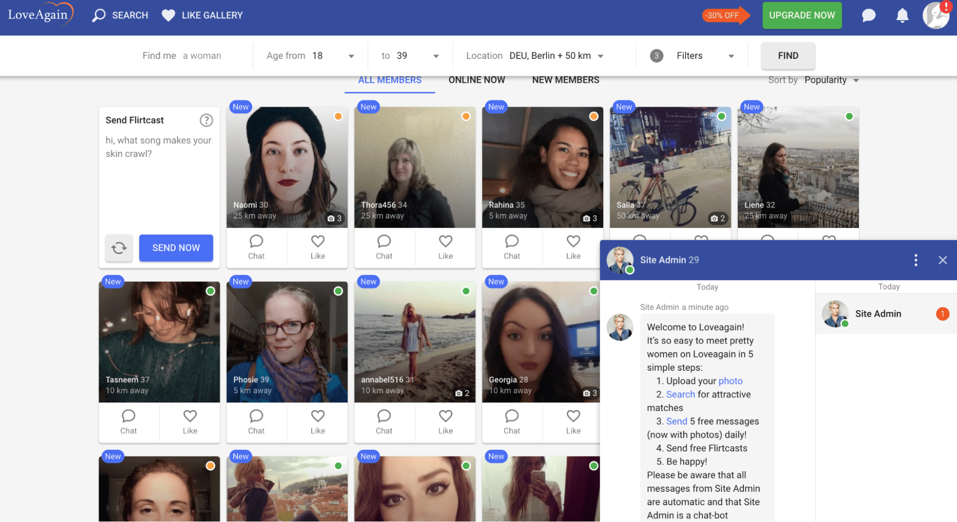Open the Flirtcast help question mark

coord(206,120)
